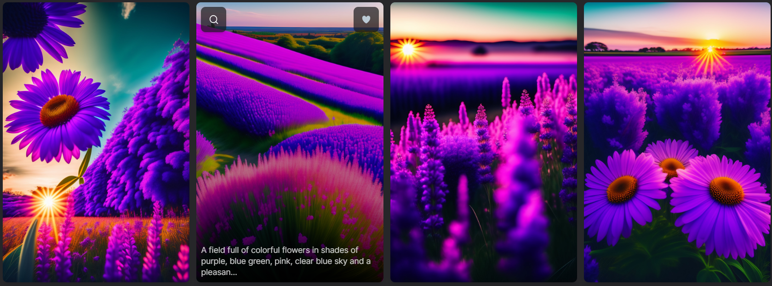Like the lavender hillside image with the heart icon

coord(366,19)
